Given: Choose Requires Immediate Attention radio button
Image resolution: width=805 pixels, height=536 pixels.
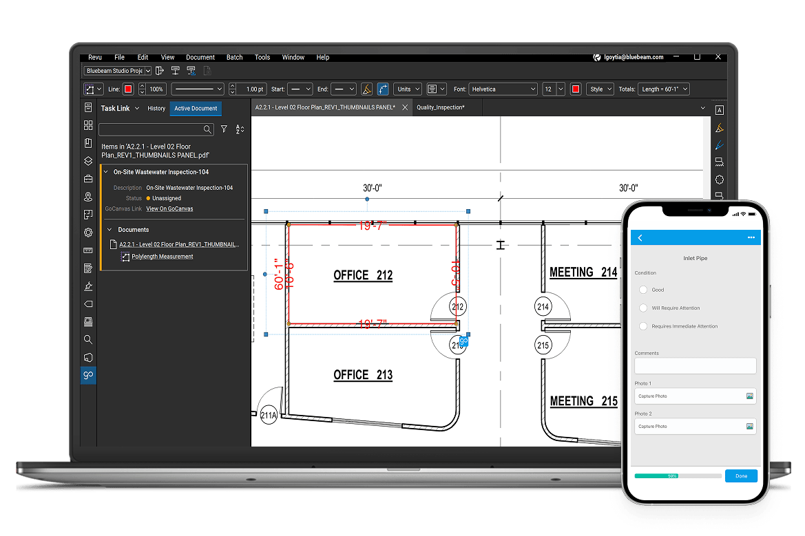Looking at the screenshot, I should (644, 326).
